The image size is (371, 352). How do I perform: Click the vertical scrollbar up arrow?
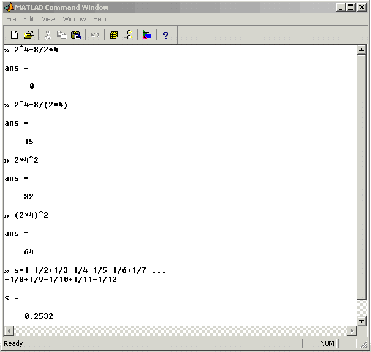(361, 50)
